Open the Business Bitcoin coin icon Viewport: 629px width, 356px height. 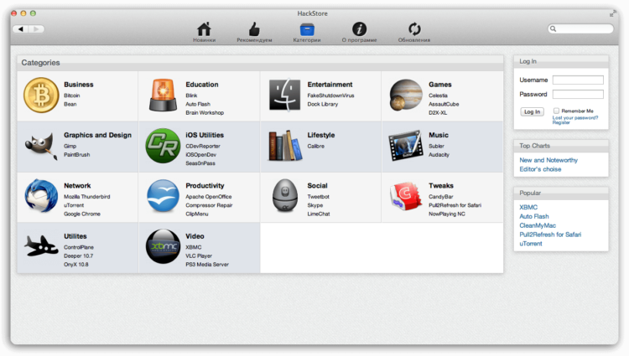[x=41, y=95]
